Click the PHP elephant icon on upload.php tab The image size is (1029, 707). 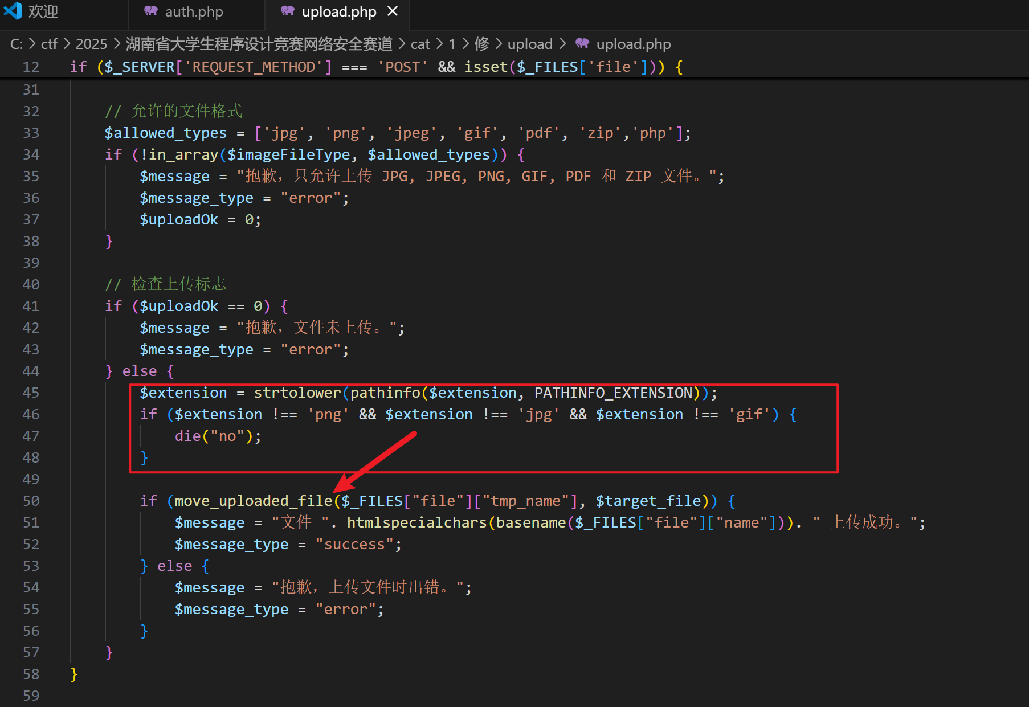pyautogui.click(x=288, y=11)
